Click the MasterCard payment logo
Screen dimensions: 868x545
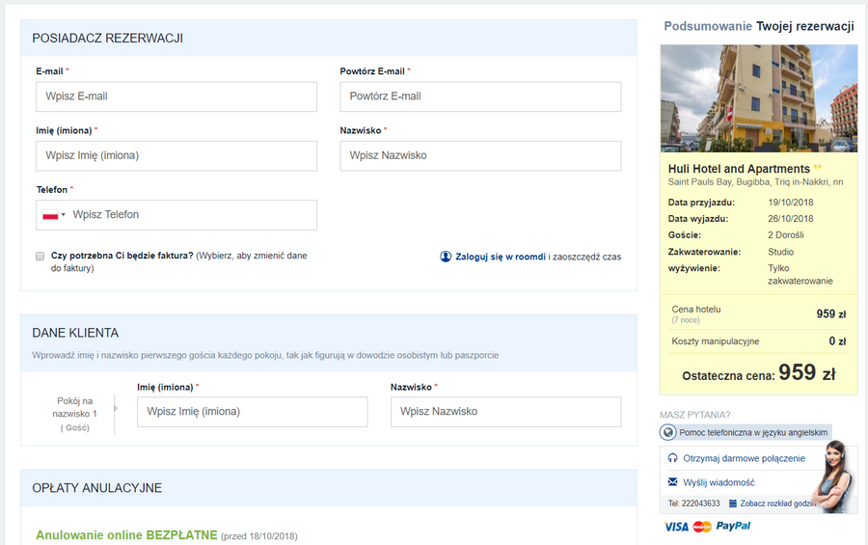tap(702, 527)
